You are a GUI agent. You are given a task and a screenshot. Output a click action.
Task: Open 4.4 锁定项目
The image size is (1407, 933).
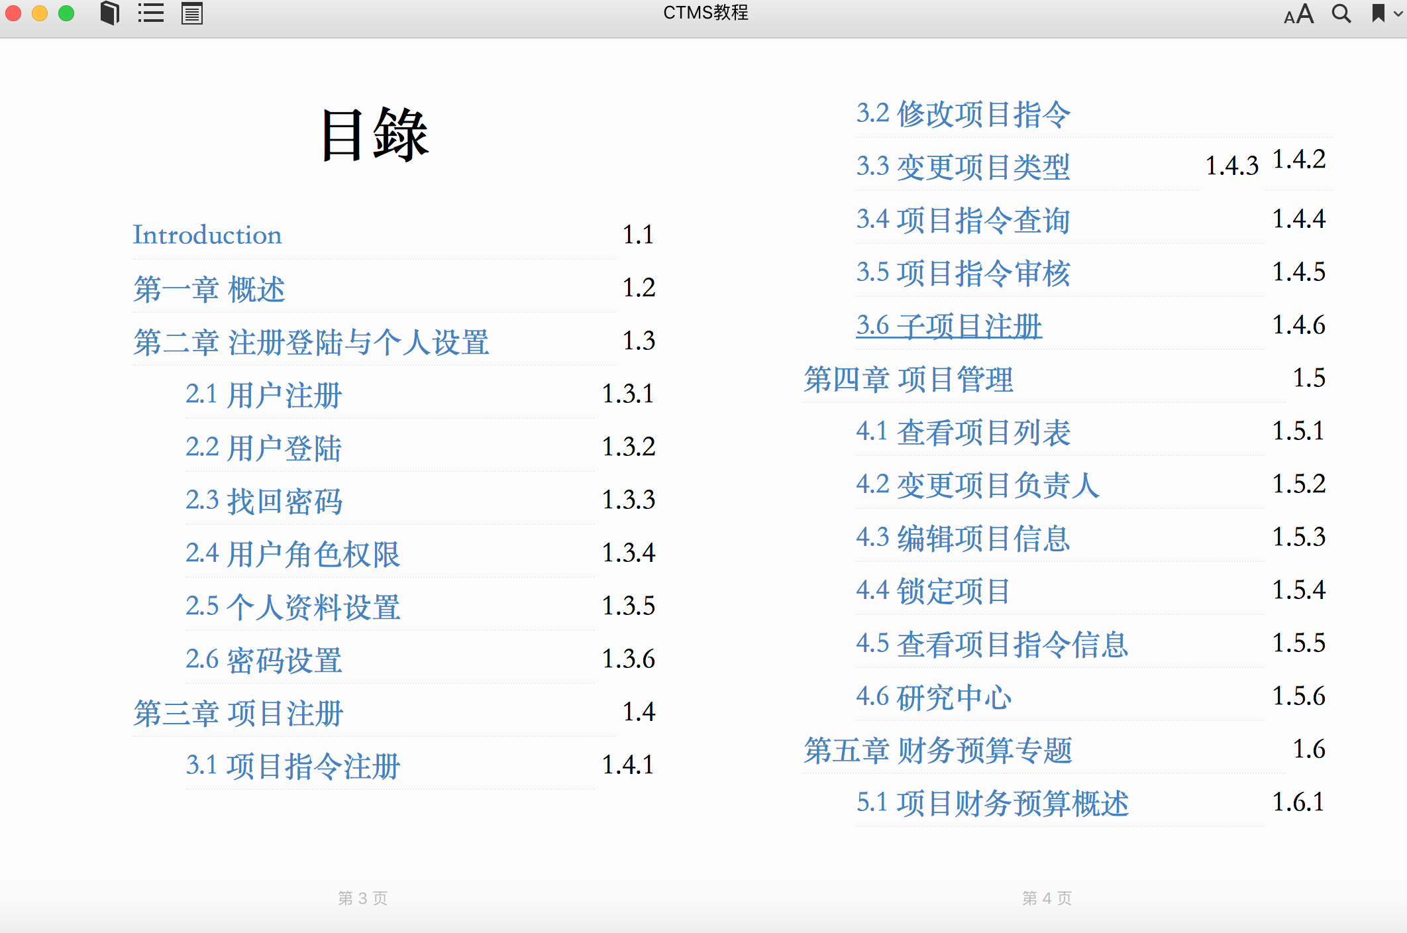click(x=933, y=591)
